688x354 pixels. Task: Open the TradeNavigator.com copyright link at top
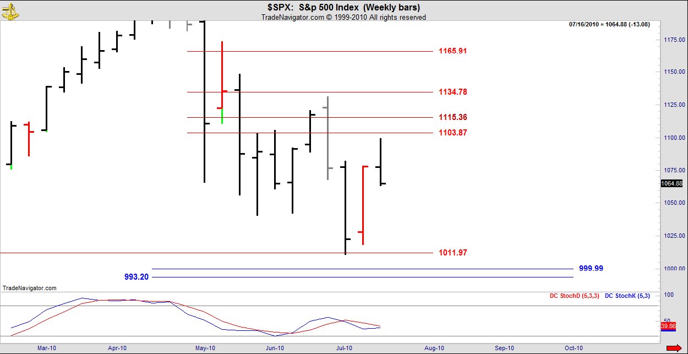[343, 18]
